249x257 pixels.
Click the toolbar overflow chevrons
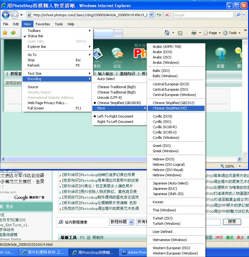(x=245, y=30)
